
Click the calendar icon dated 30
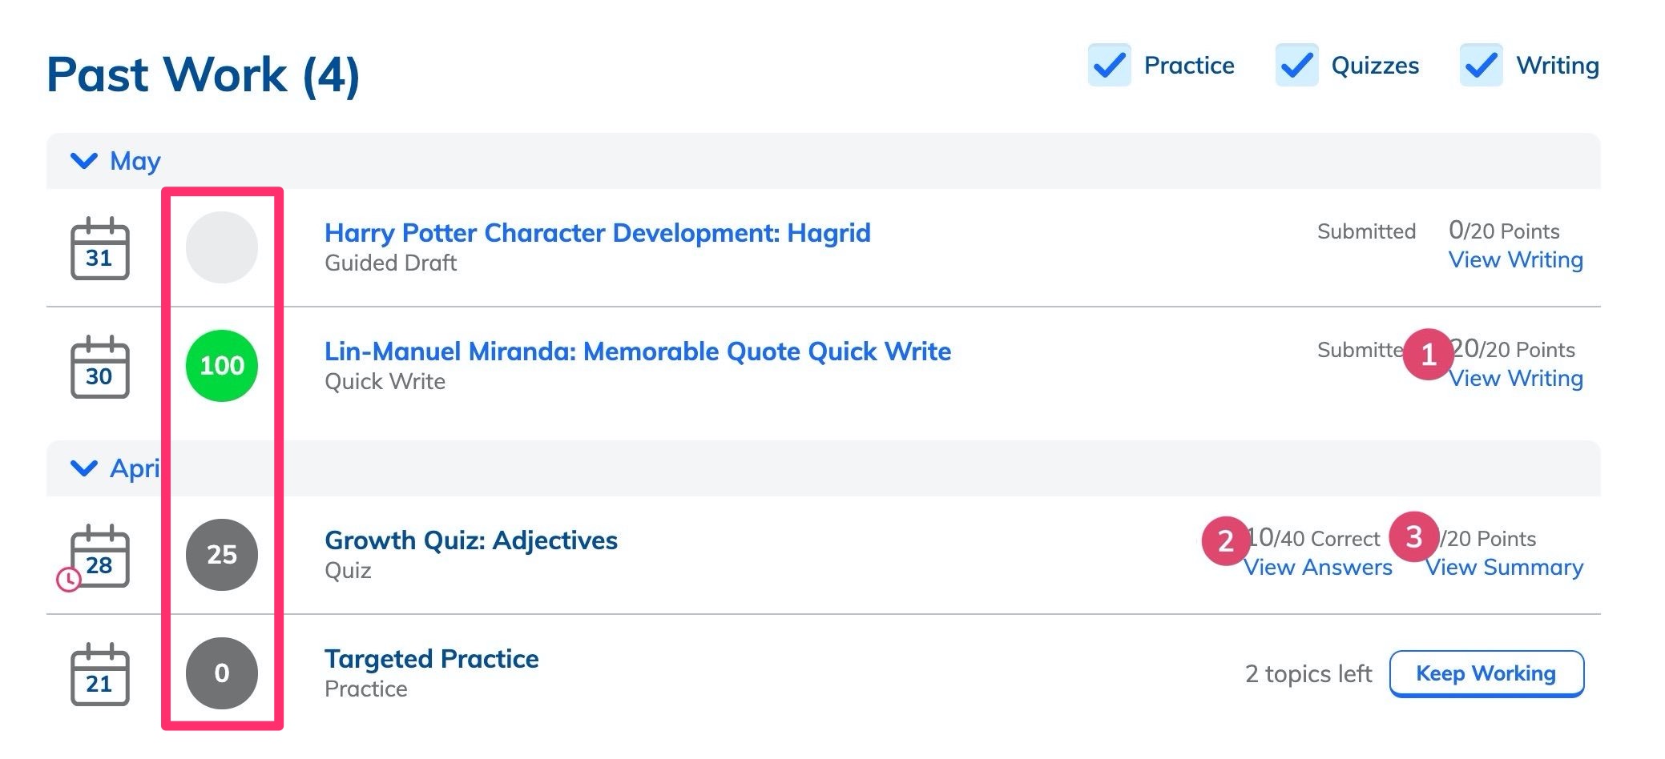[x=99, y=367]
